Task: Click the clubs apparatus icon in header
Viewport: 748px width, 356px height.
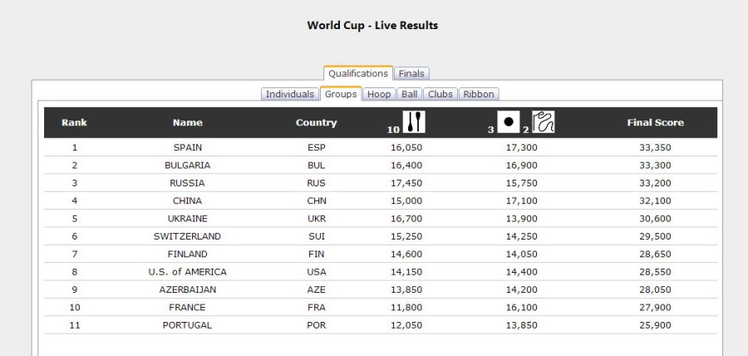Action: (x=414, y=122)
